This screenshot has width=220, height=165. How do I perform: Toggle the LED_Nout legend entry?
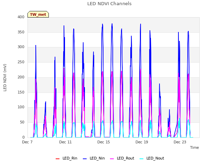(x=152, y=158)
